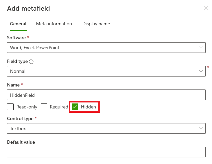Go to the Display name tab

pos(96,24)
